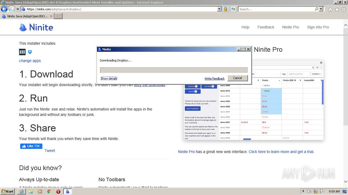View the security lock report icon
Viewport: 348px width, 195px height.
point(225,9)
